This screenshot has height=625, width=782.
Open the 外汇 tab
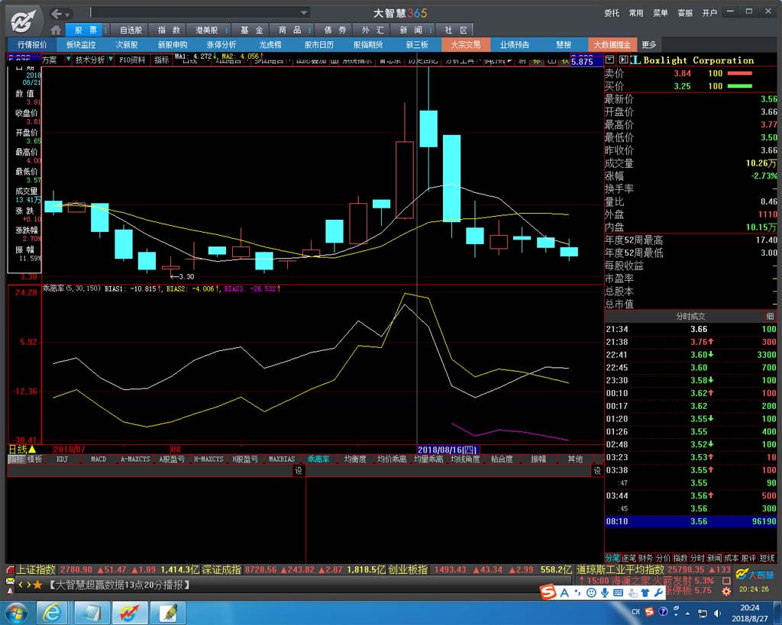[x=373, y=31]
